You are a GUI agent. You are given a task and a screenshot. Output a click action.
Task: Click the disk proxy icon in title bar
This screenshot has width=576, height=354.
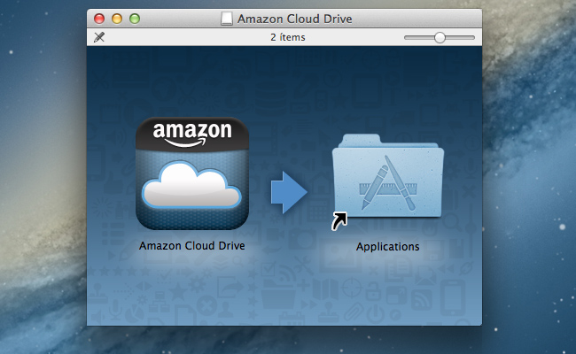coord(228,19)
